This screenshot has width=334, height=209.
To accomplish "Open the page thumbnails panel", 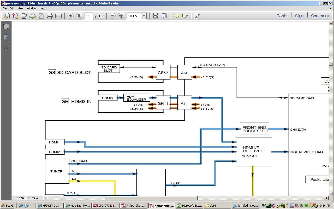I will (6, 26).
